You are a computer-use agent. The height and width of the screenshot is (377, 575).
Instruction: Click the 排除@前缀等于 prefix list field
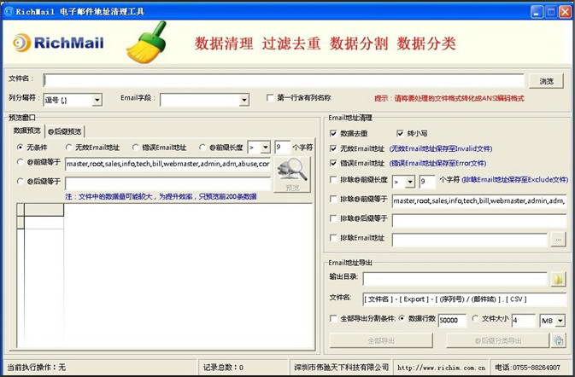click(479, 201)
